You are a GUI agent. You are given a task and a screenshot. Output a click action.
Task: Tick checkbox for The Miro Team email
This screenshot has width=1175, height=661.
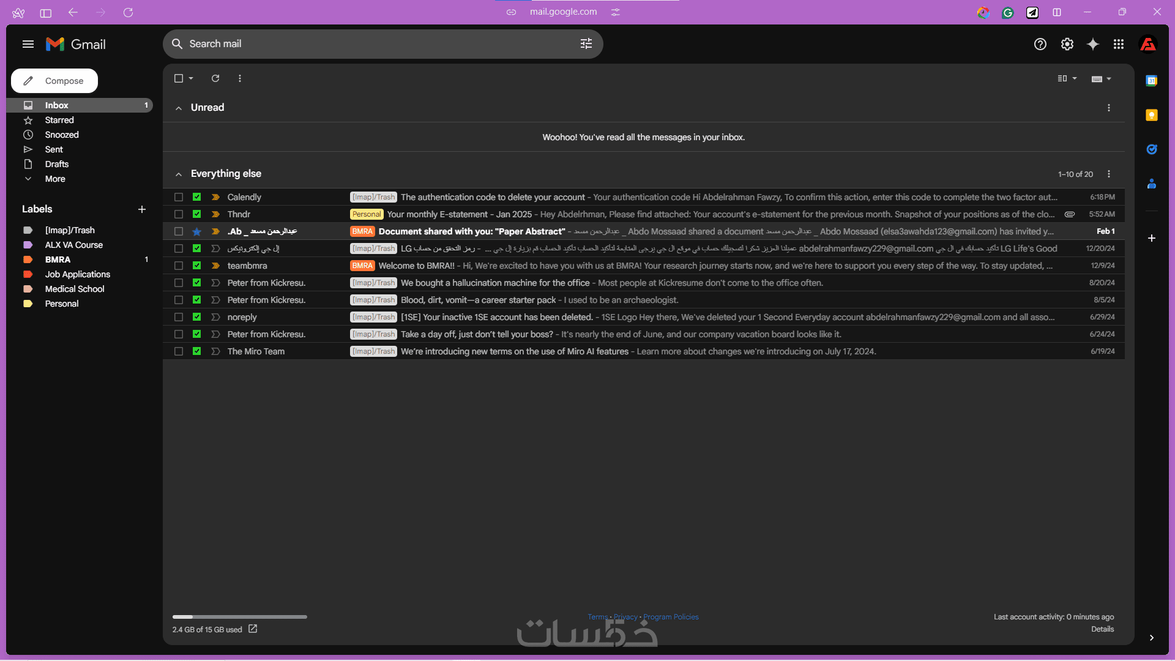coord(179,351)
